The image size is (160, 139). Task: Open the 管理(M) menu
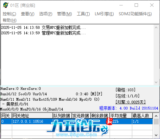pos(65,14)
